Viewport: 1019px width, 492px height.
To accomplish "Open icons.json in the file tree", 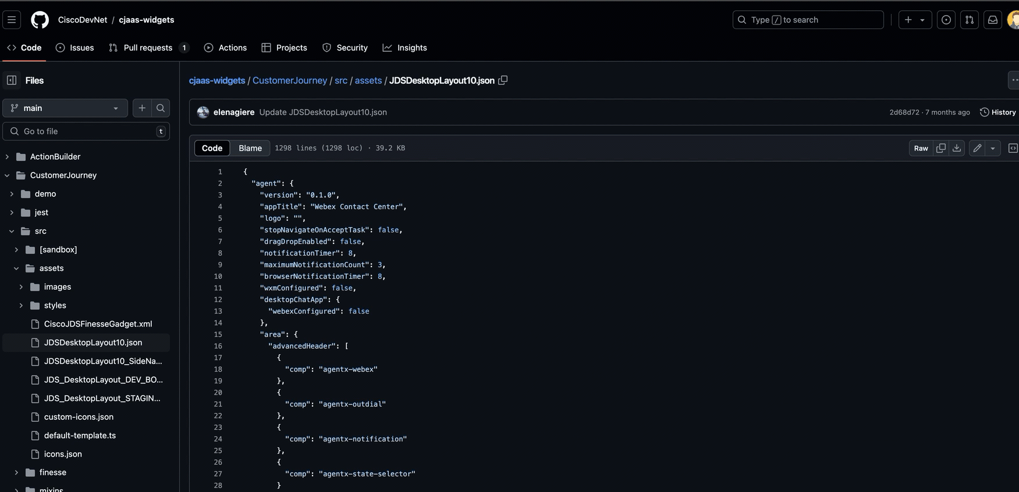I will [x=63, y=454].
